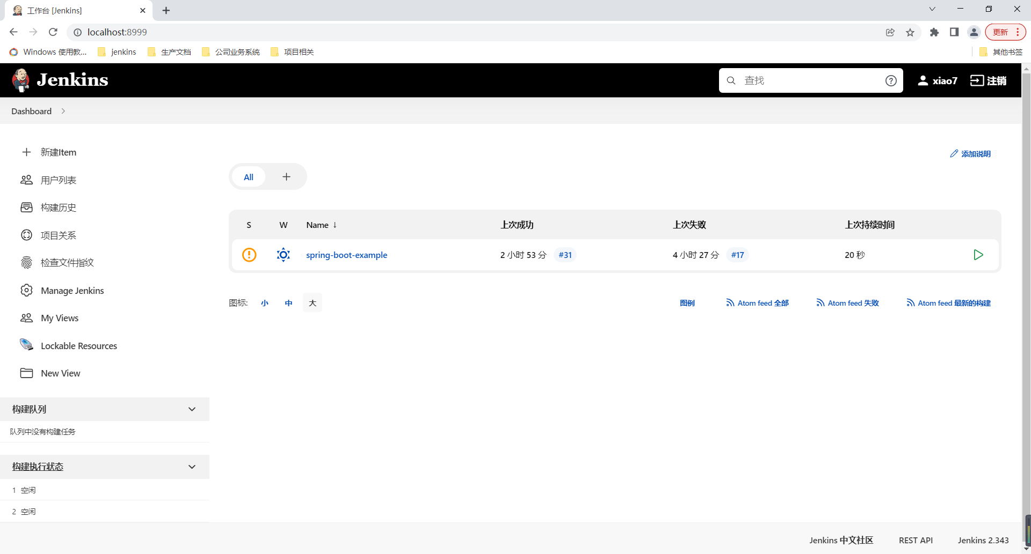Viewport: 1031px width, 554px height.
Task: Click the 用户列表 people icon
Action: pos(26,180)
